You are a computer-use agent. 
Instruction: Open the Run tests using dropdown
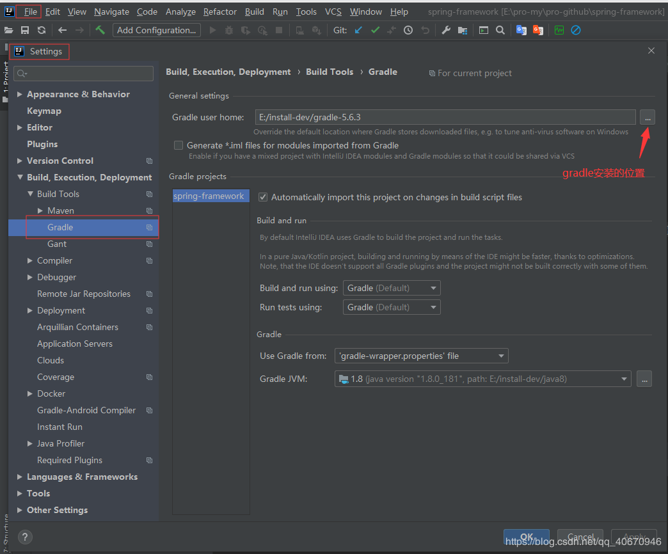click(x=392, y=308)
